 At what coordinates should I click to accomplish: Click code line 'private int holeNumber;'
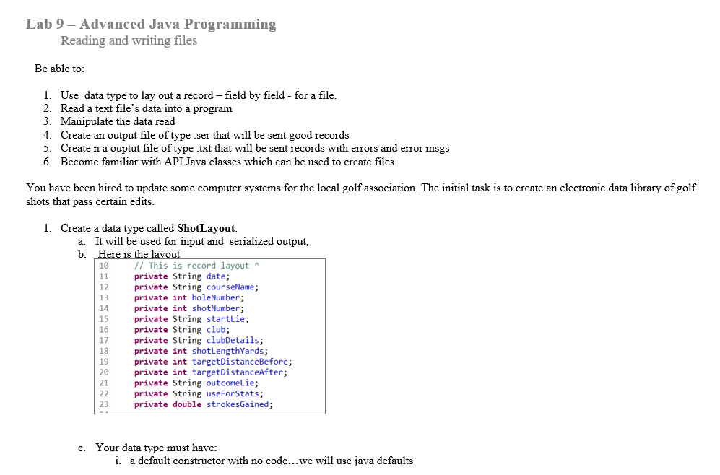[x=189, y=297]
